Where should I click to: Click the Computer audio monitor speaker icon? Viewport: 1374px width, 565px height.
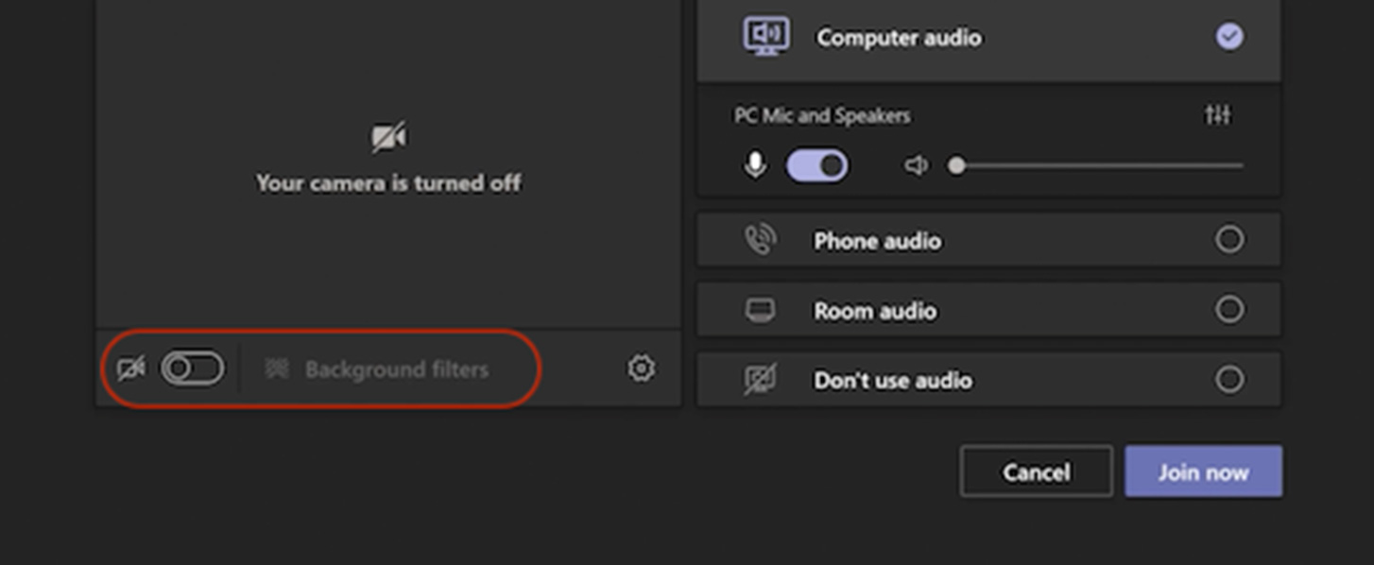click(x=765, y=37)
